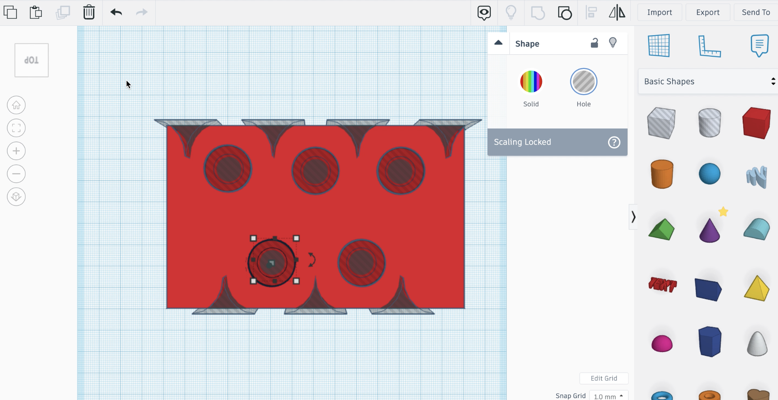Screen dimensions: 778x400
Task: Select the top-right cylinder hole in the model
Action: click(401, 171)
